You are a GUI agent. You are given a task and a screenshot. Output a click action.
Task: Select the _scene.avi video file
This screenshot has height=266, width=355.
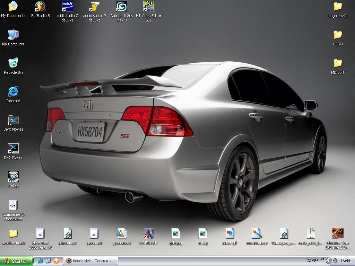click(121, 234)
